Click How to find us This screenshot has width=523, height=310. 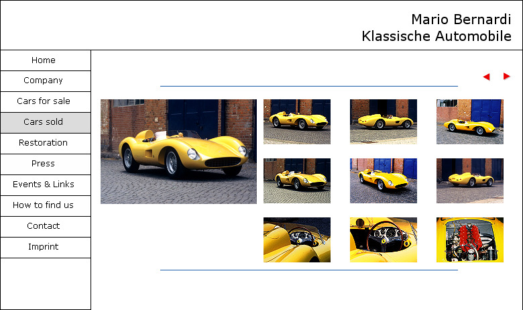(x=46, y=206)
